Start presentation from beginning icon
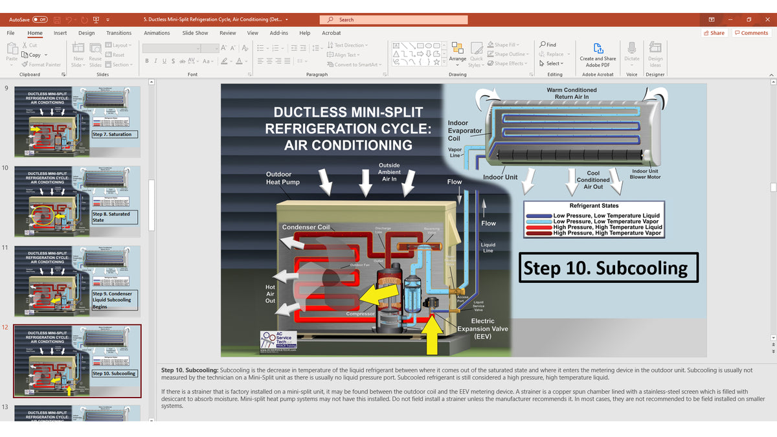Screen dimensions: 777x437 coord(96,19)
